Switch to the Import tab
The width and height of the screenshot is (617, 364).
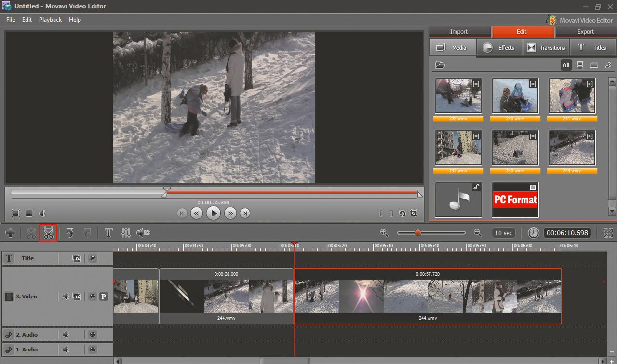point(459,32)
